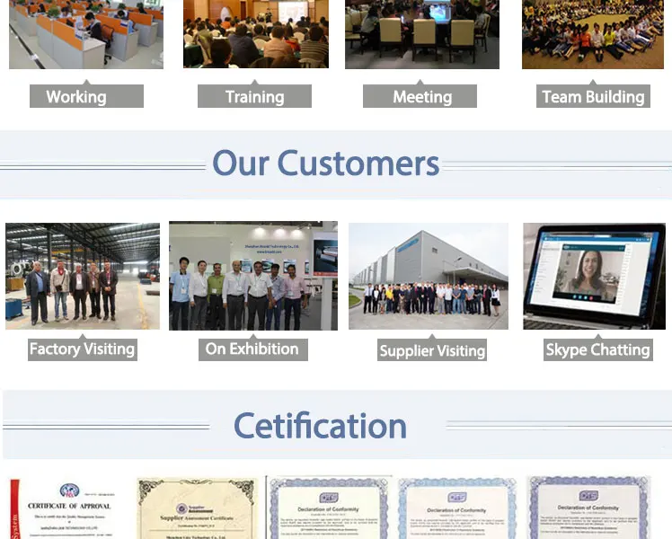Click the Working label

coord(86,96)
